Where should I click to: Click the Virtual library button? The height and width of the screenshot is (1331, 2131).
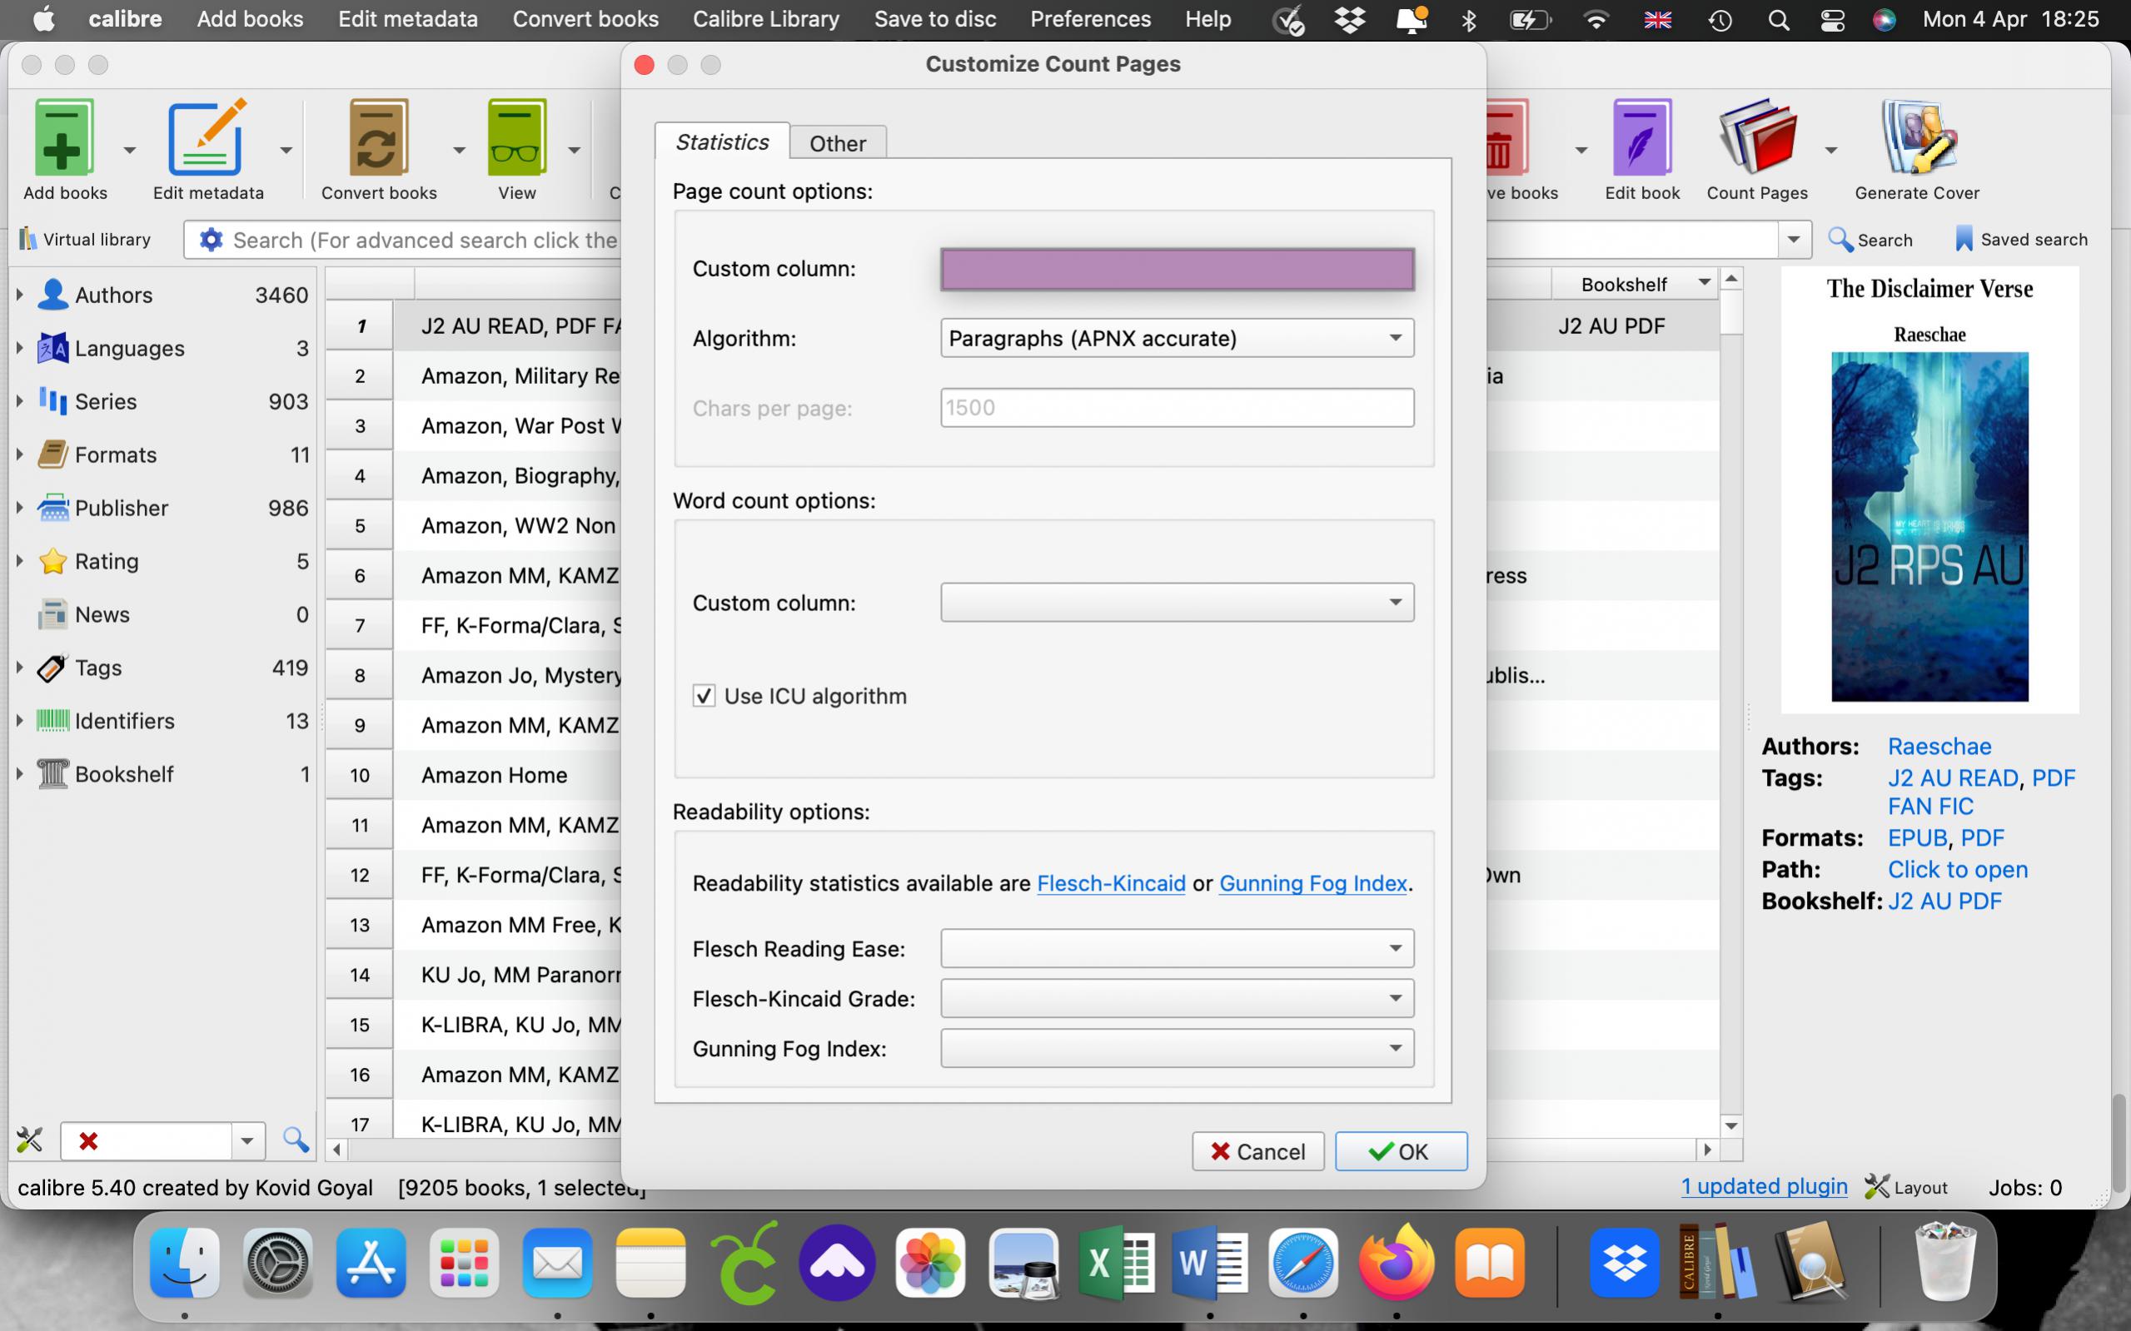coord(85,240)
